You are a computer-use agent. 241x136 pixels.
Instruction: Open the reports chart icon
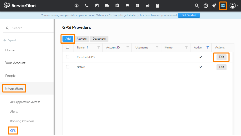(137, 6)
